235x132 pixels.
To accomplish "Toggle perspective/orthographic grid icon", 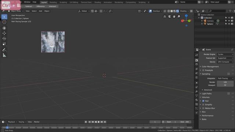I will point(165,16).
